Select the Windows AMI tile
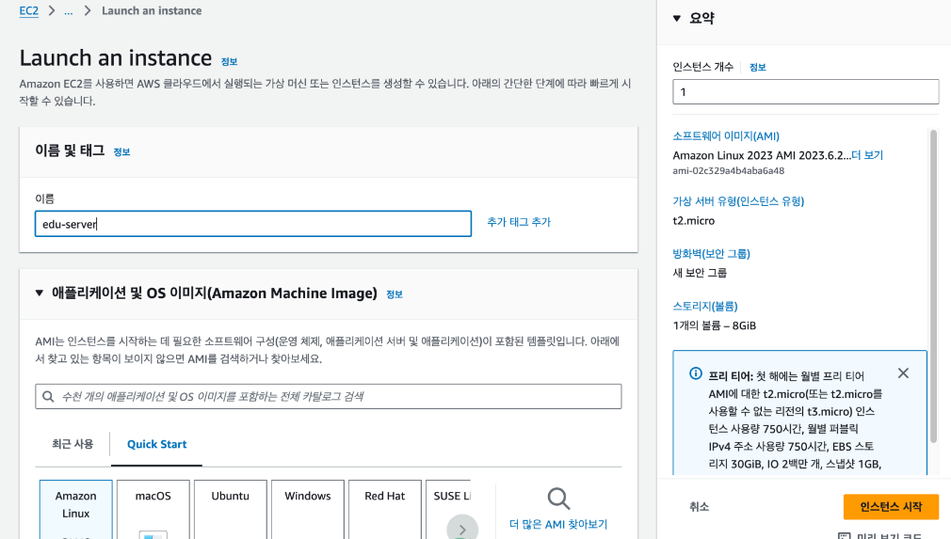 [308, 509]
